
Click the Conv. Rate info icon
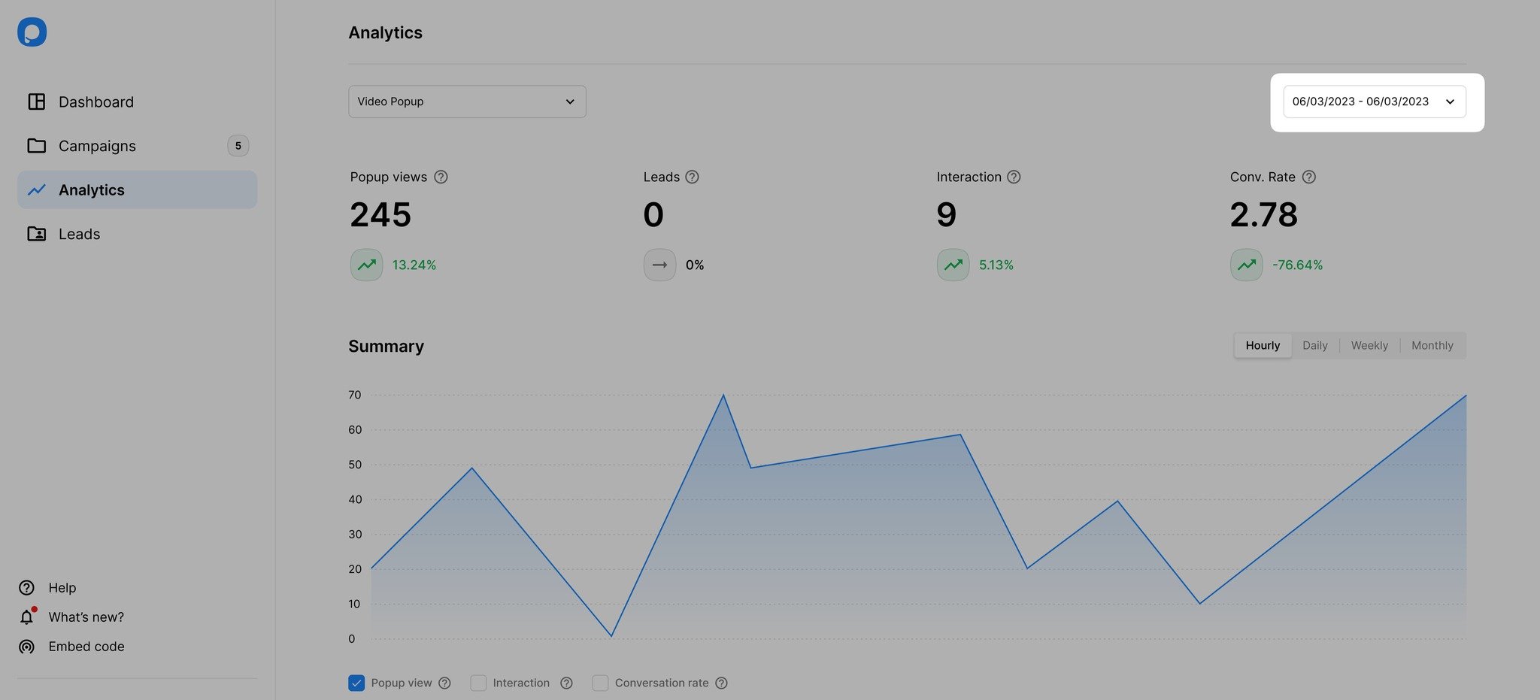point(1309,177)
